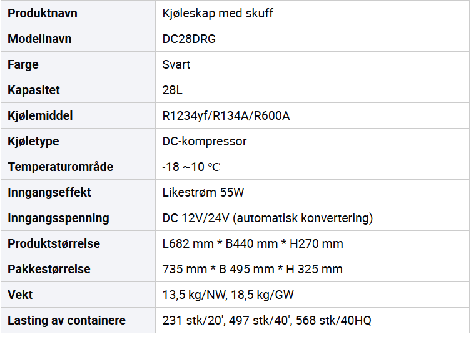Select the Produktstørrelse dimensions value
The width and height of the screenshot is (471, 337).
pos(253,243)
